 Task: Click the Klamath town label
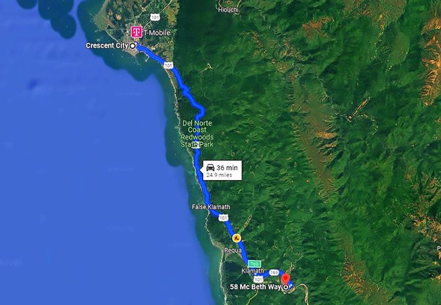[253, 271]
